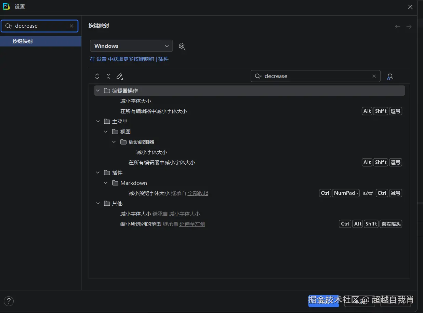Open the 插件 link

[163, 59]
